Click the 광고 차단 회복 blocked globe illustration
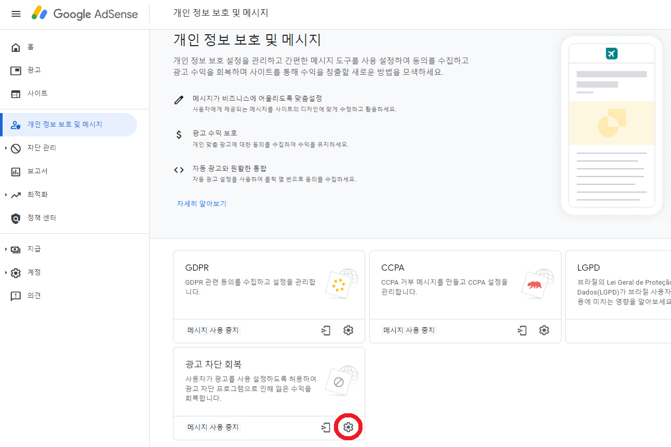The height and width of the screenshot is (447, 671). click(x=342, y=381)
